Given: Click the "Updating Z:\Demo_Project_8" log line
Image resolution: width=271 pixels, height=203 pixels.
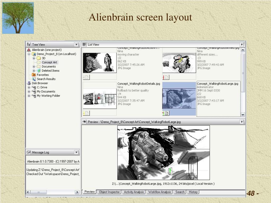Looking at the screenshot, I should (53, 170).
